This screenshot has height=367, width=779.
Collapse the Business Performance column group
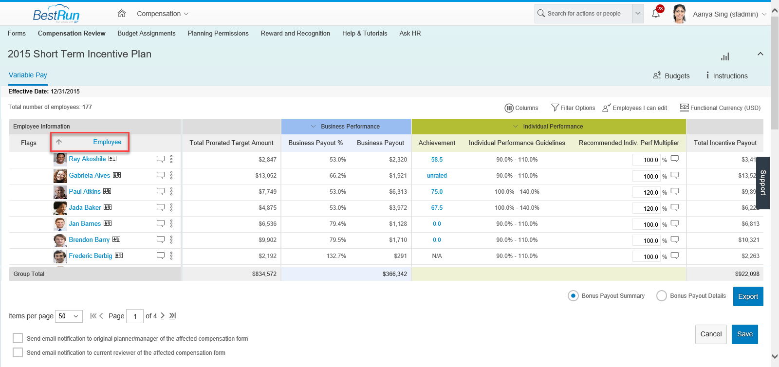tap(313, 126)
